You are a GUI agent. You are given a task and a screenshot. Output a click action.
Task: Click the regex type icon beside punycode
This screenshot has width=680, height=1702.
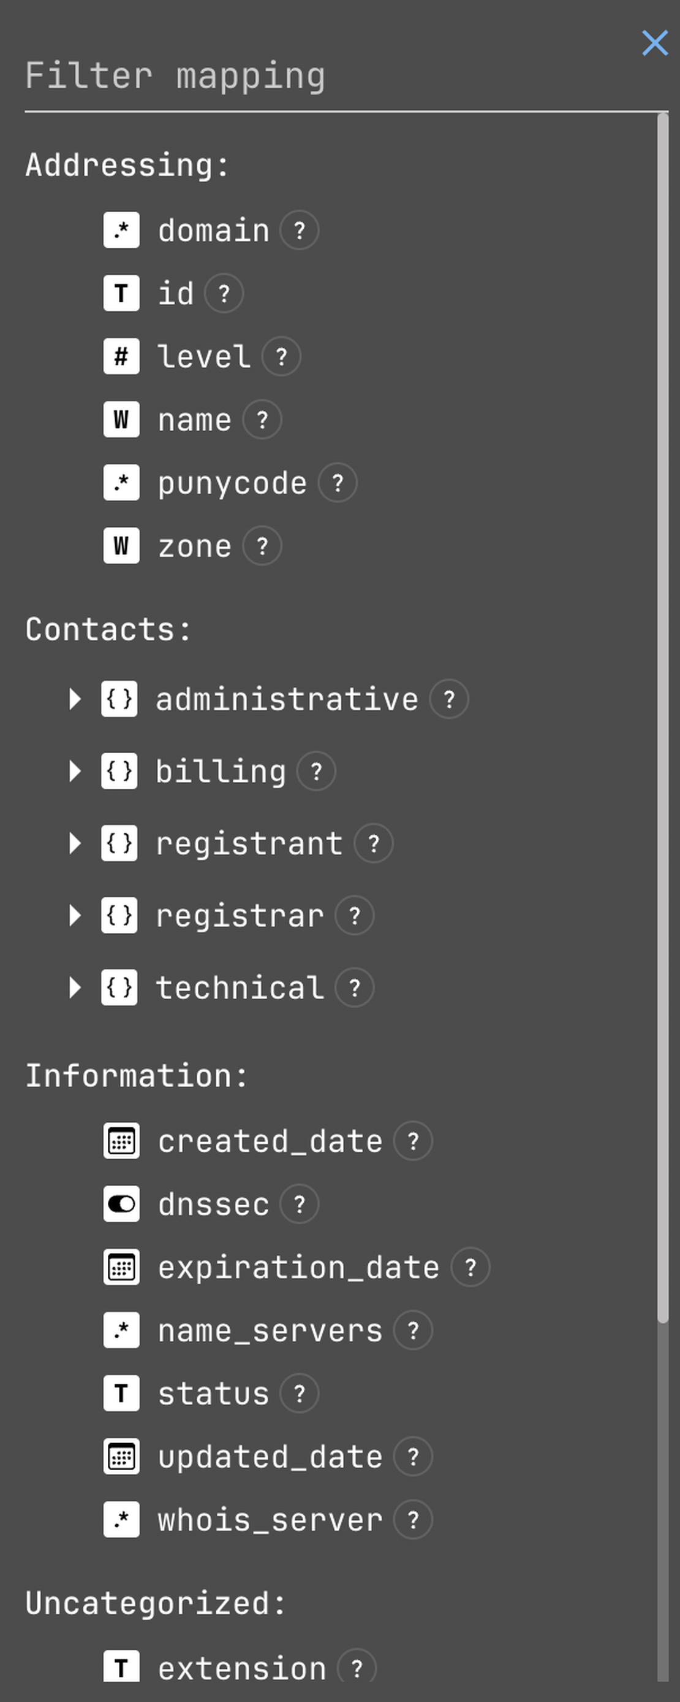coord(121,483)
